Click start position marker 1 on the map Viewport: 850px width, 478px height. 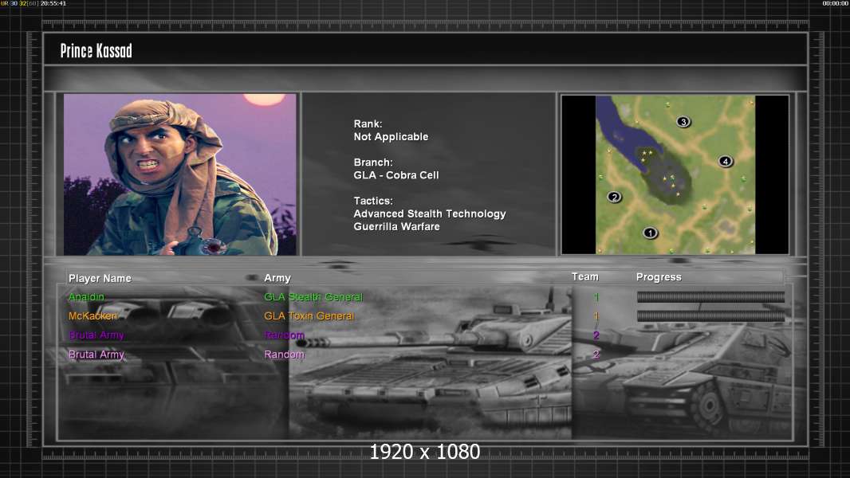coord(650,233)
